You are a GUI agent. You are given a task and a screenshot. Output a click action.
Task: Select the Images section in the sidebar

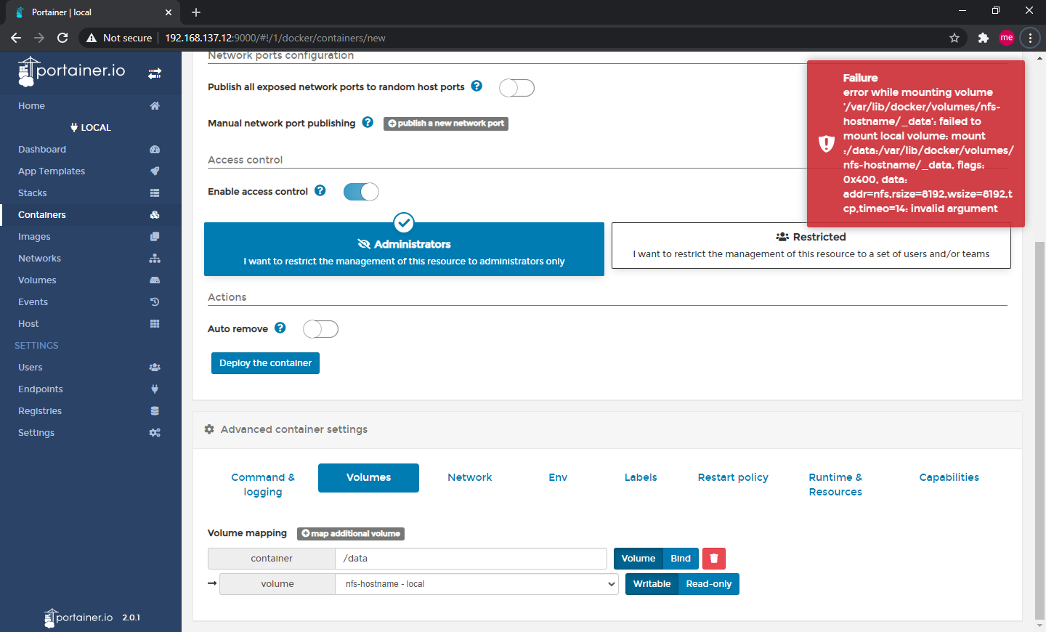pos(33,236)
